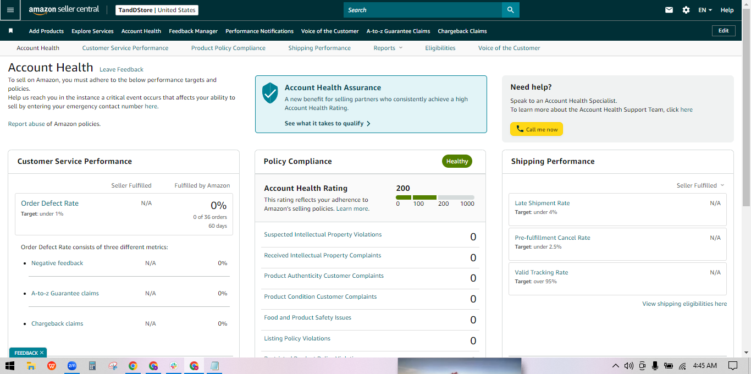The width and height of the screenshot is (751, 374).
Task: Open Voice of the Customer sub-tab
Action: coord(509,48)
